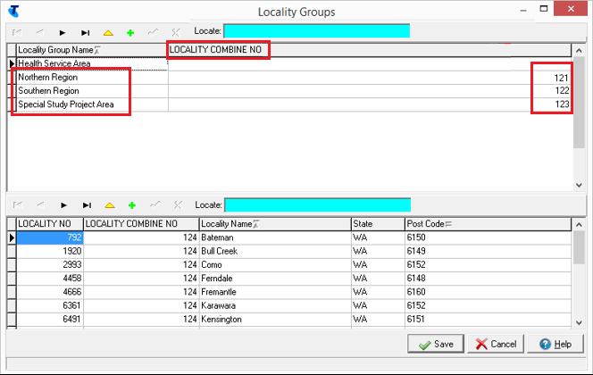Select Fremantle locality name
The height and width of the screenshot is (375, 593).
pos(275,292)
